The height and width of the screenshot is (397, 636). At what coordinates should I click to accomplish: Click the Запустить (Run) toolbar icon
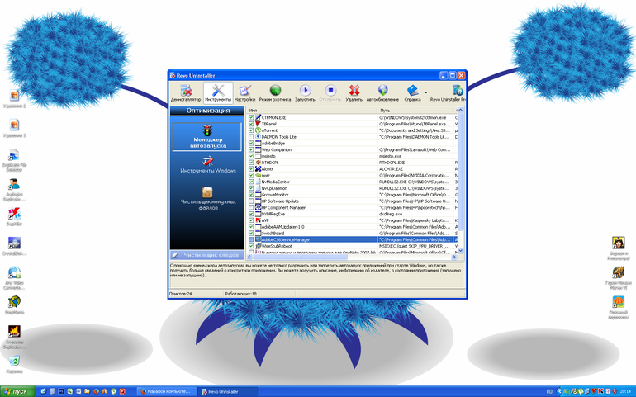coord(305,93)
